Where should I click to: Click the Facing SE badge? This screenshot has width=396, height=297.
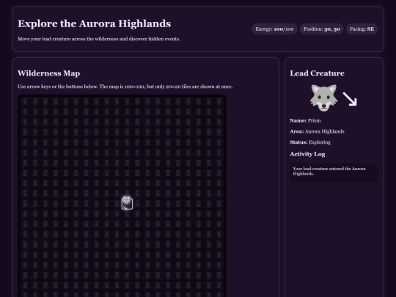(x=362, y=29)
